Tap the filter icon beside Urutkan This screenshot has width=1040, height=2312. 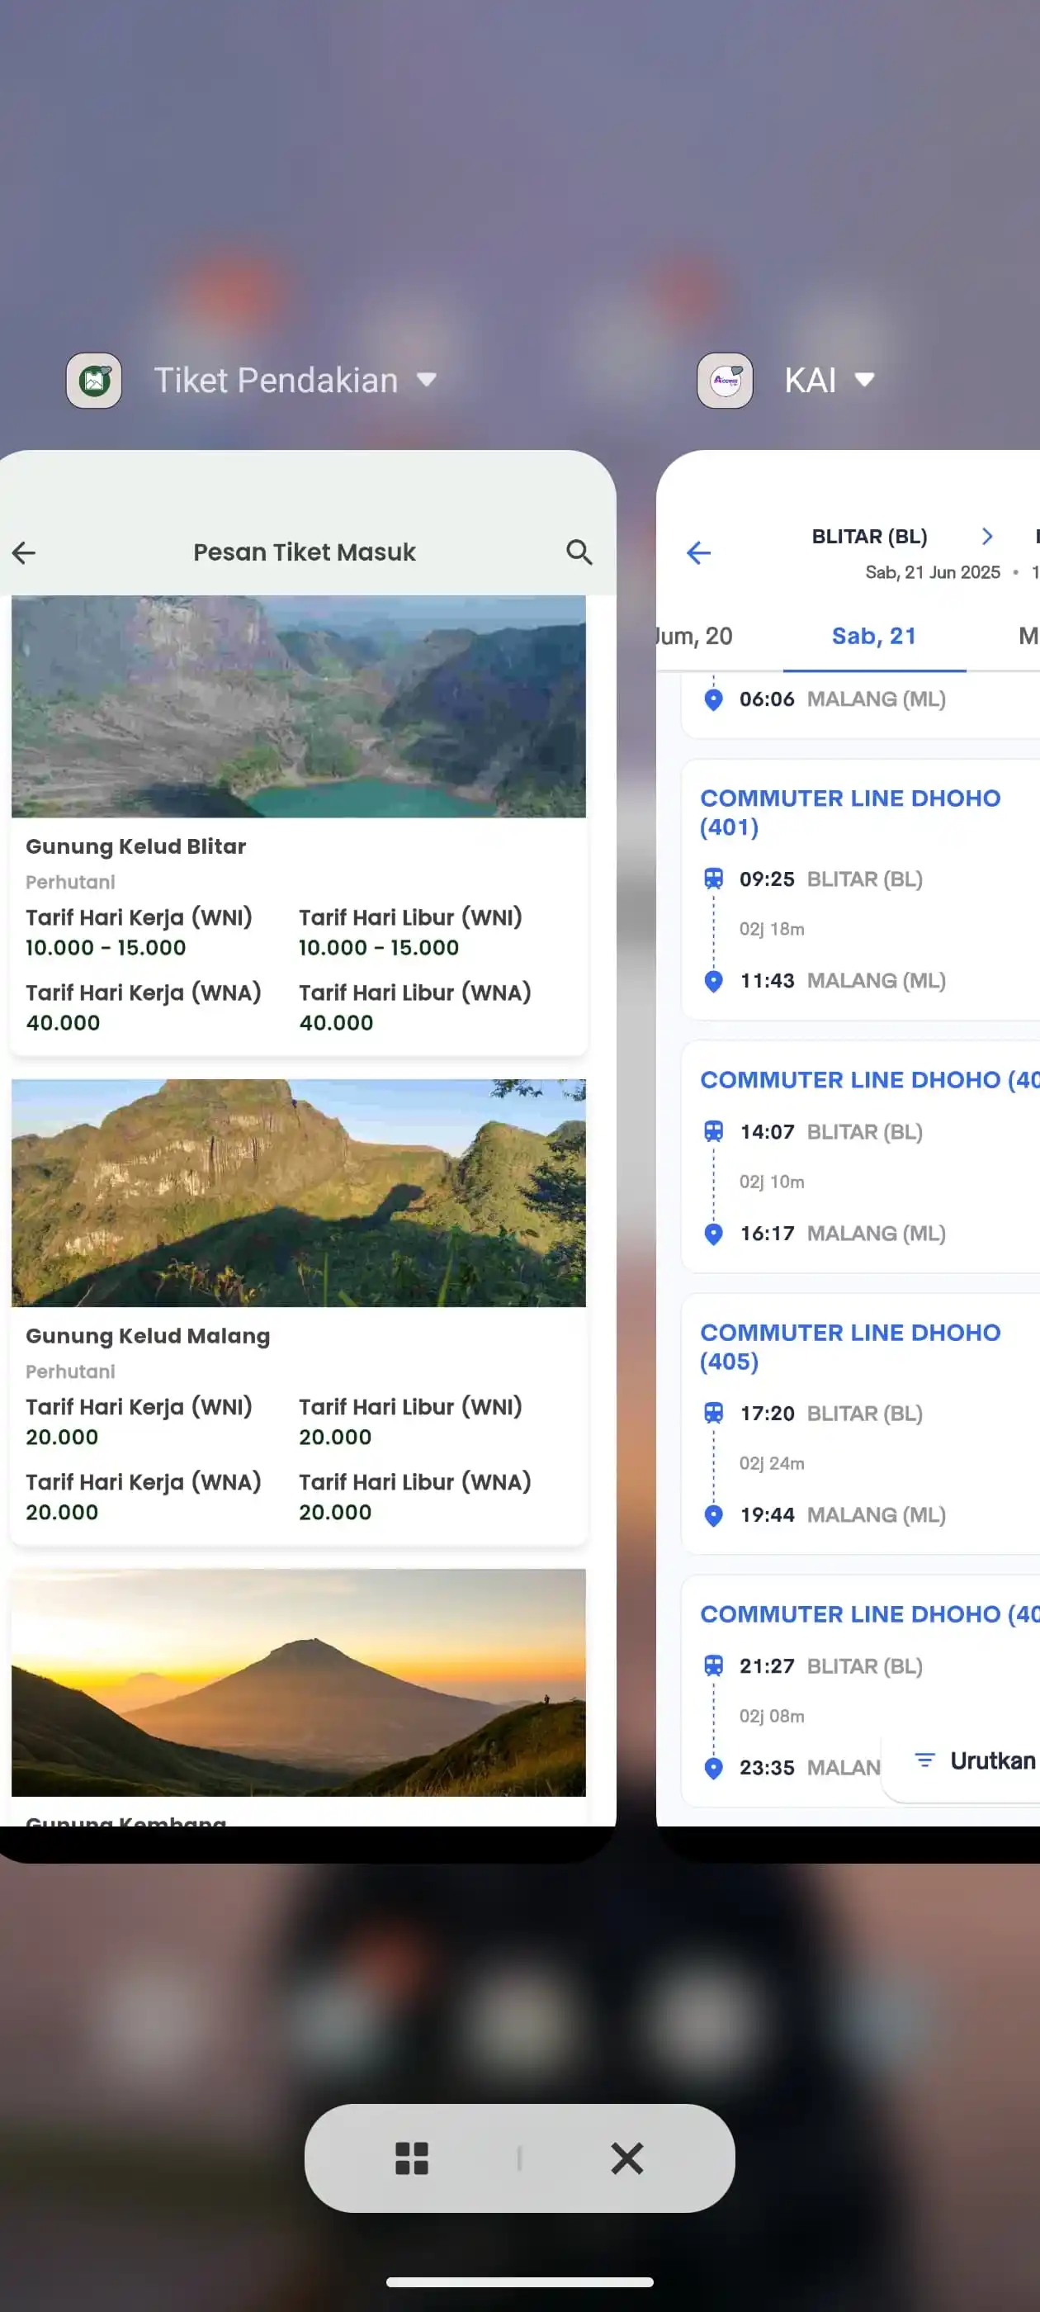pyautogui.click(x=924, y=1760)
